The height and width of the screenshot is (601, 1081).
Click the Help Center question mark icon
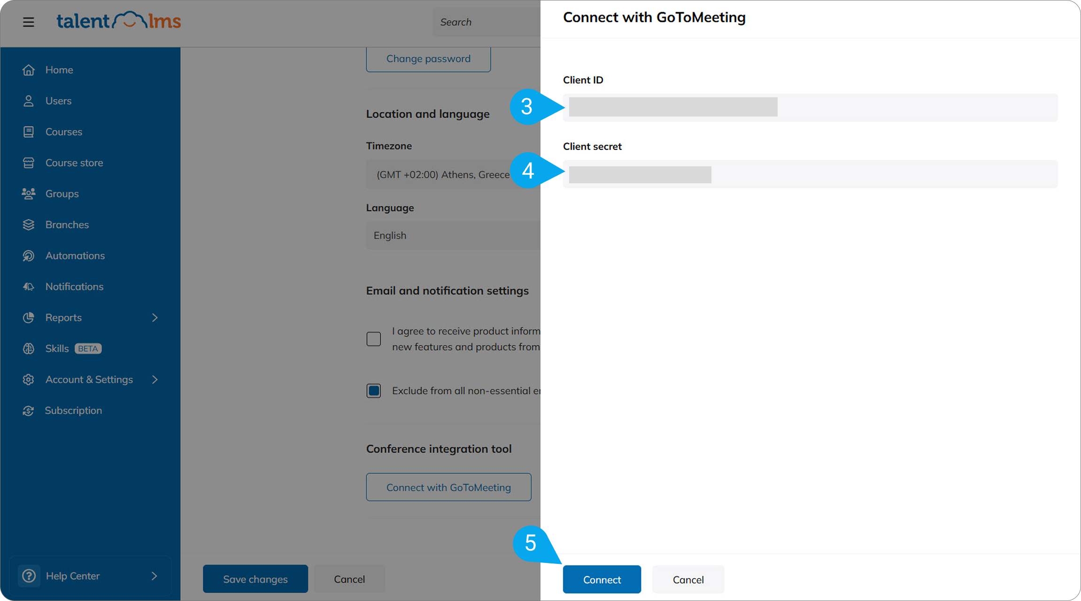coord(29,576)
